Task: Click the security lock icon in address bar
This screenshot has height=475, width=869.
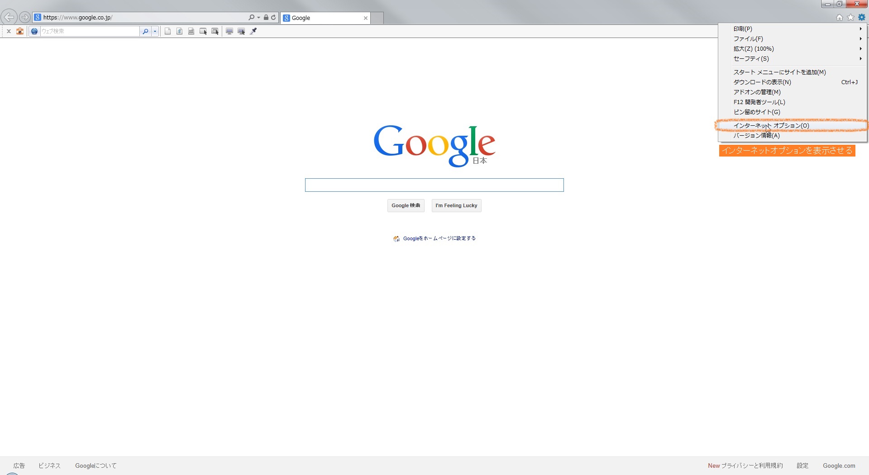Action: pos(266,17)
